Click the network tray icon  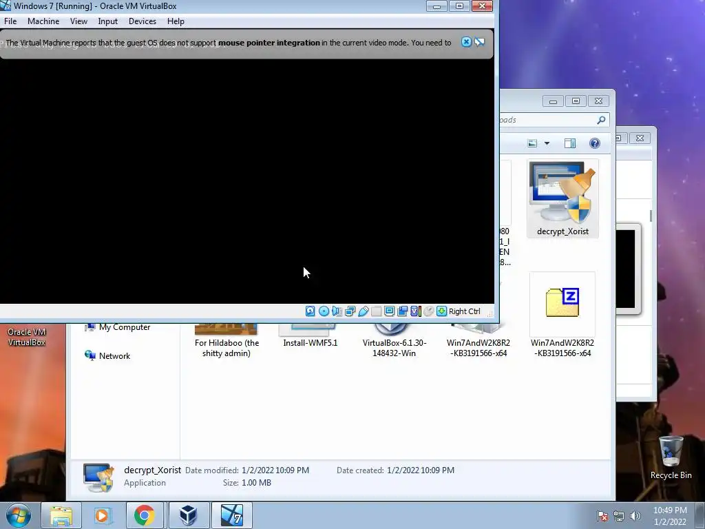click(619, 516)
